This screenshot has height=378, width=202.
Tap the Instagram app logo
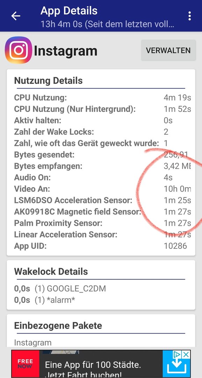18,50
